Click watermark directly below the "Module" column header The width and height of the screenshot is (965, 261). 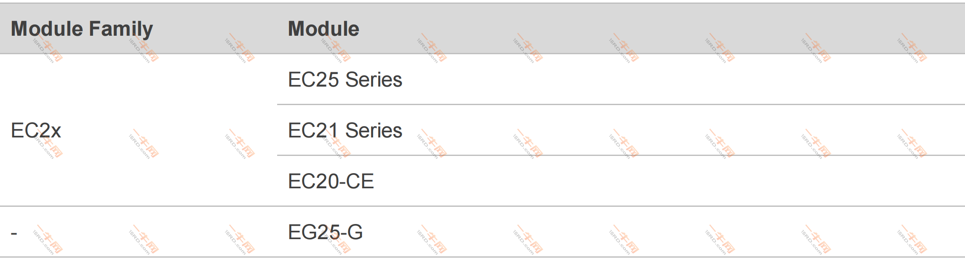(336, 49)
